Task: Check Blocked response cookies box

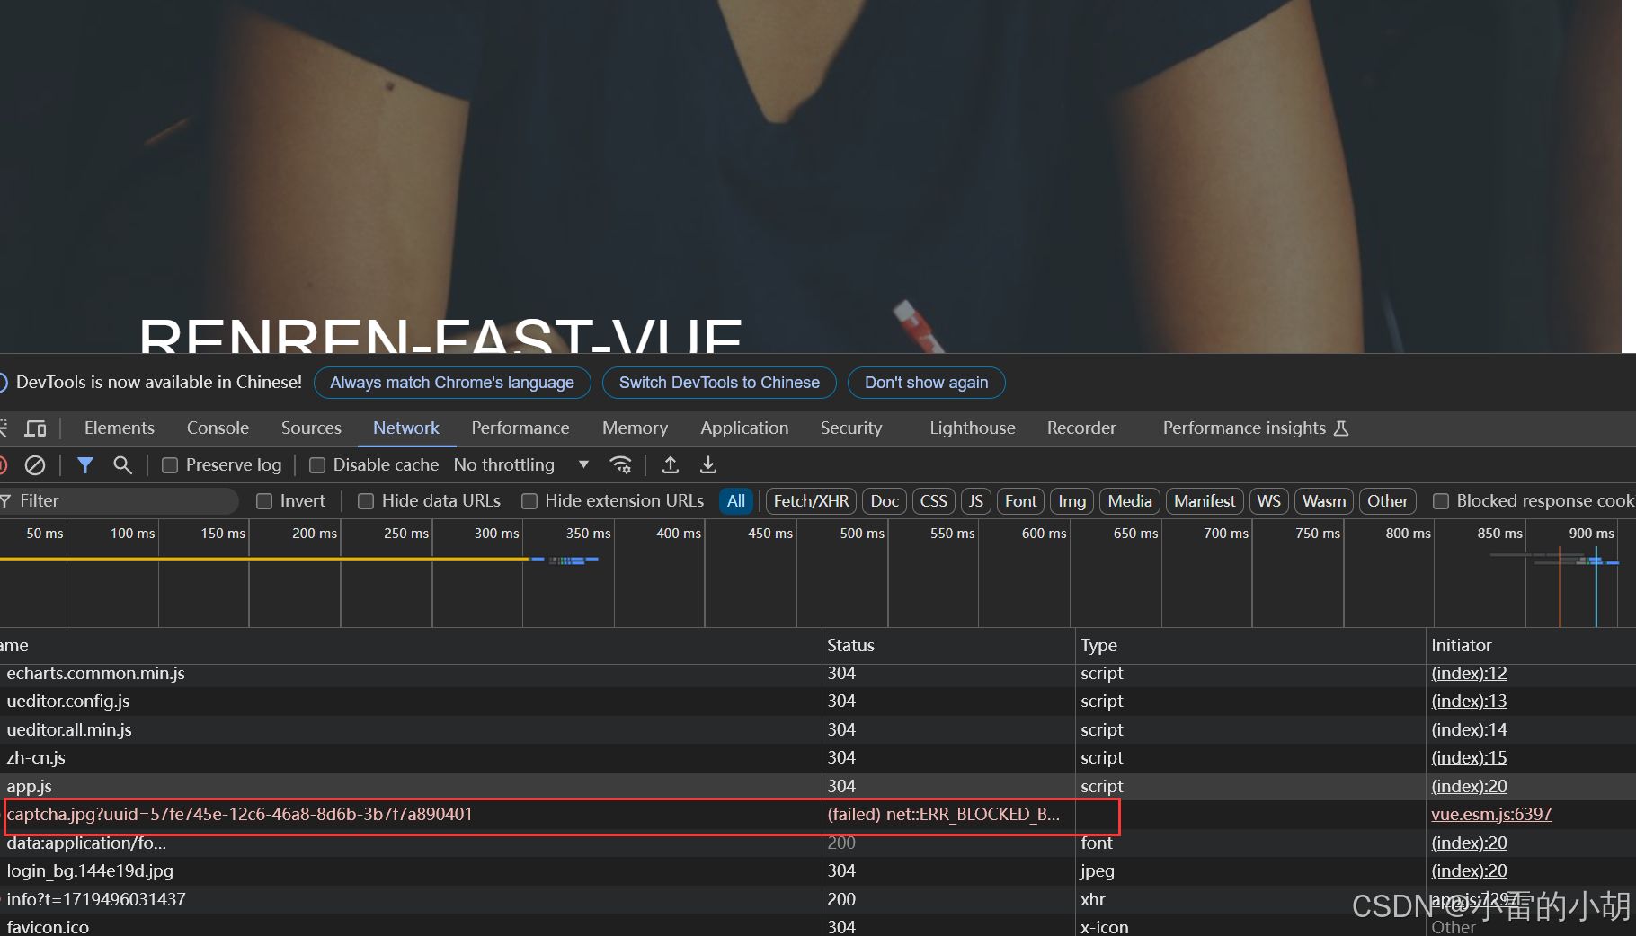Action: pyautogui.click(x=1441, y=501)
